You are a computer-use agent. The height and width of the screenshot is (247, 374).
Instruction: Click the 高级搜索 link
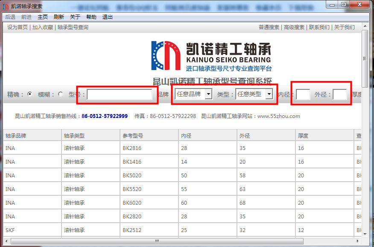pyautogui.click(x=294, y=27)
